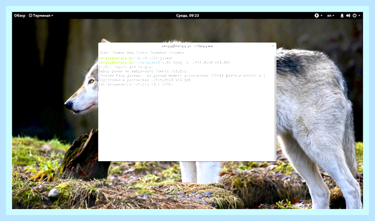The height and width of the screenshot is (221, 375).
Task: Click the terminal title sergiy@sergiy-pc
Action: click(x=187, y=46)
